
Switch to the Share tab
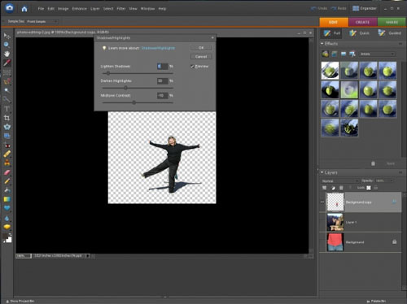point(392,22)
